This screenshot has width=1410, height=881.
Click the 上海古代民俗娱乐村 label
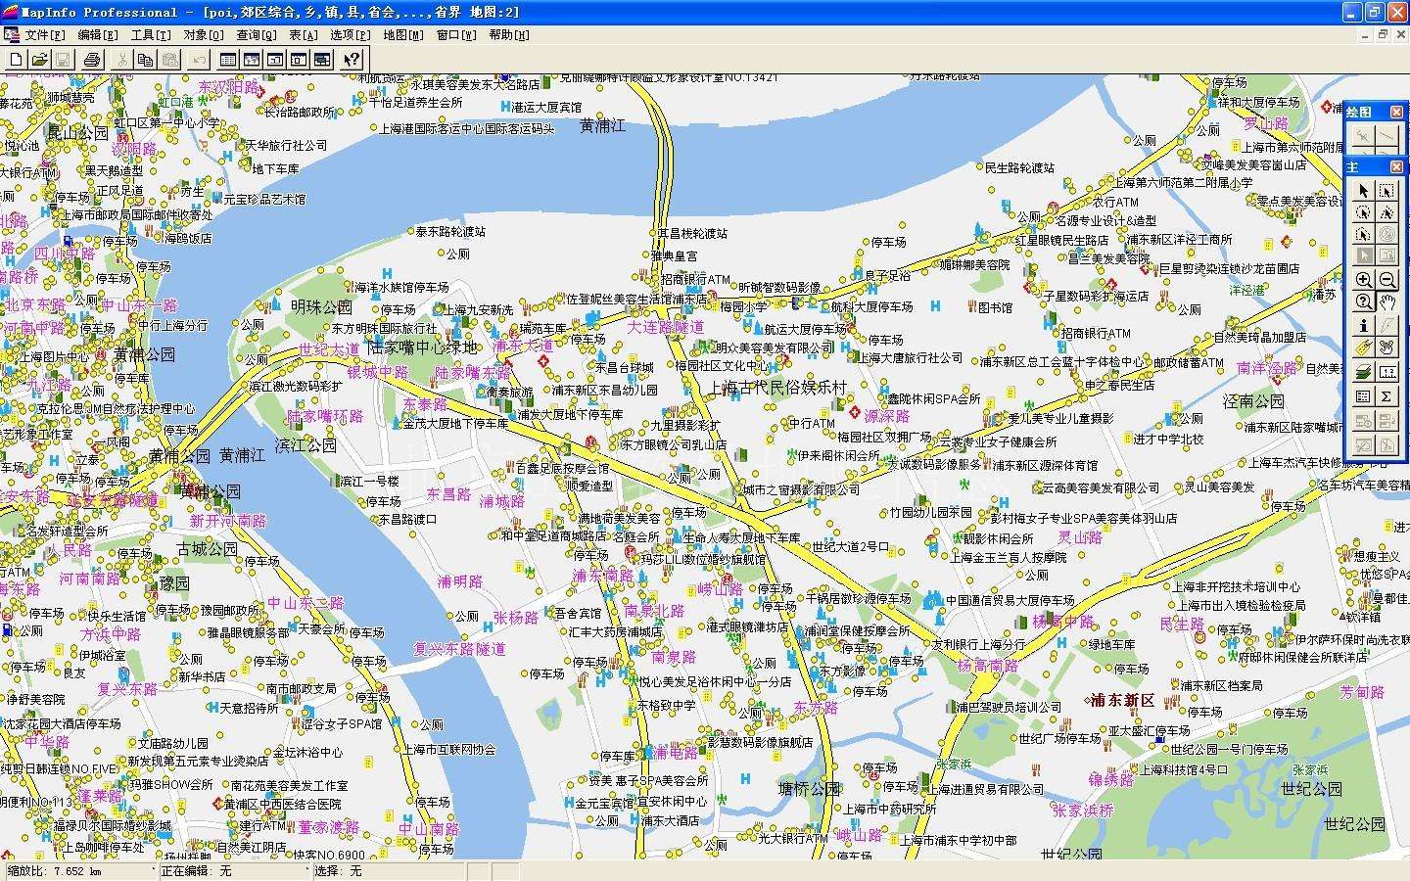(x=777, y=387)
